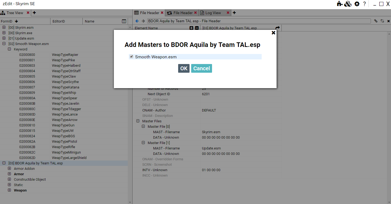The image size is (391, 204).
Task: Expand the [00] Skyrim.esm node
Action: (x=4, y=27)
